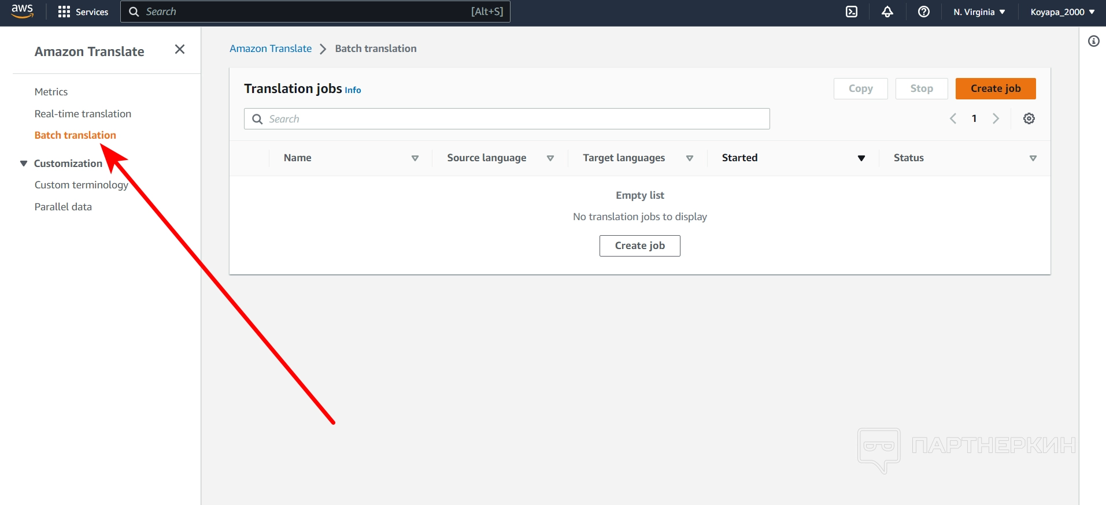
Task: Open the N. Virginia region selector
Action: tap(979, 12)
